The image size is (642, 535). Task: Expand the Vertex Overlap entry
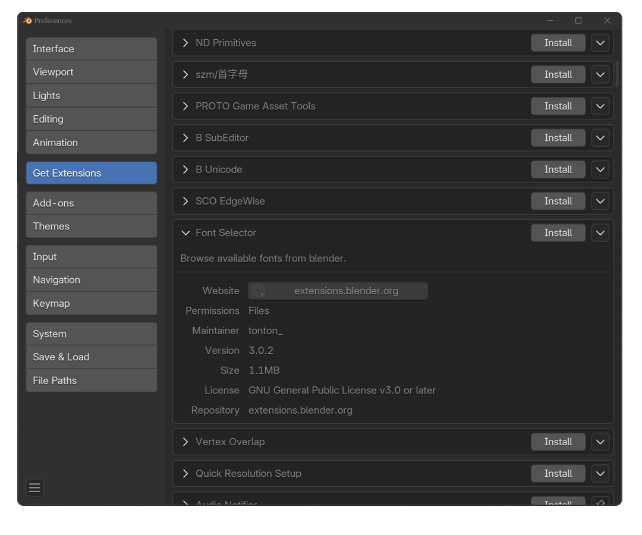[x=185, y=442]
